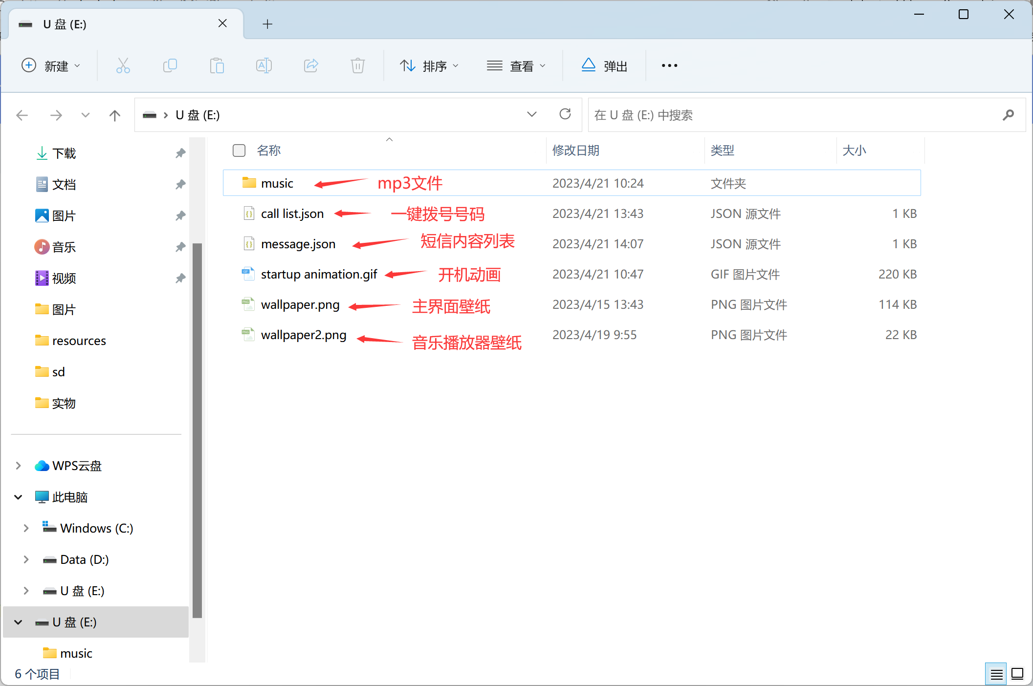The image size is (1033, 686).
Task: Switch to large thumbnails view in status bar
Action: pos(1017,674)
